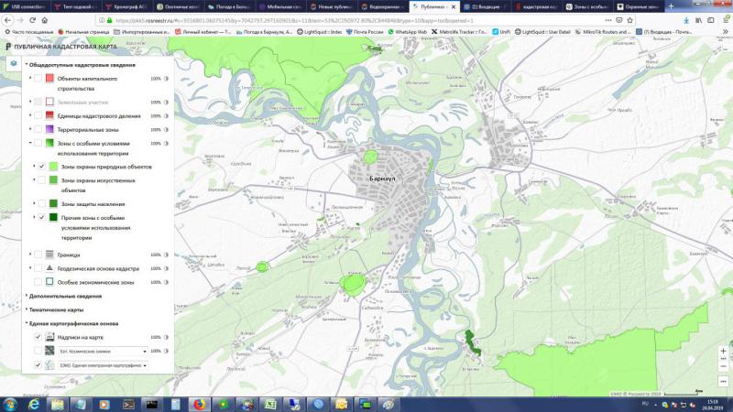Launch Firefox from the Windows taskbar

pos(199,404)
